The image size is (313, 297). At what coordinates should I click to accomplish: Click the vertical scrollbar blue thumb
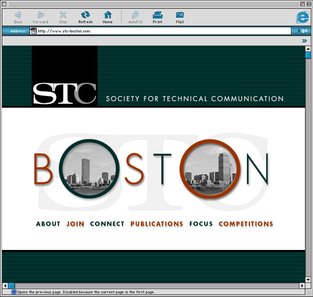[308, 55]
